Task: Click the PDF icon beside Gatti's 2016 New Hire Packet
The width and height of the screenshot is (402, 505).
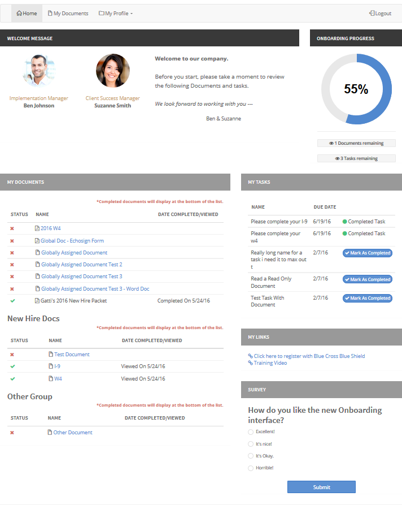Action: click(37, 301)
